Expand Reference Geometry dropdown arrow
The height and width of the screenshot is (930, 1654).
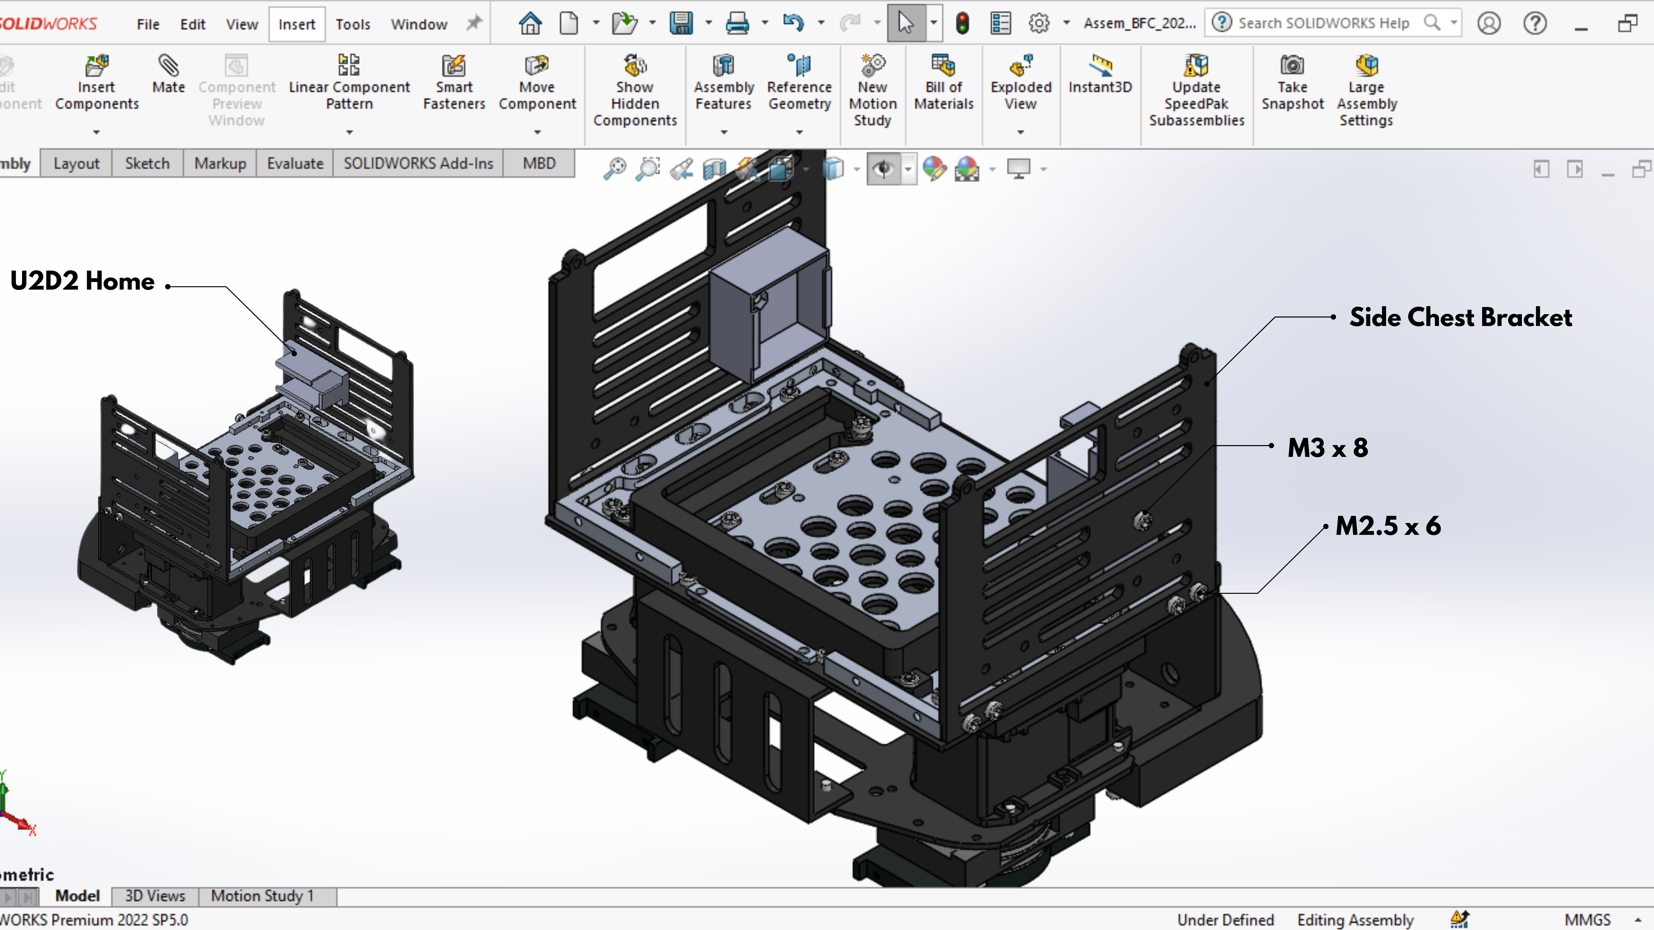click(799, 132)
